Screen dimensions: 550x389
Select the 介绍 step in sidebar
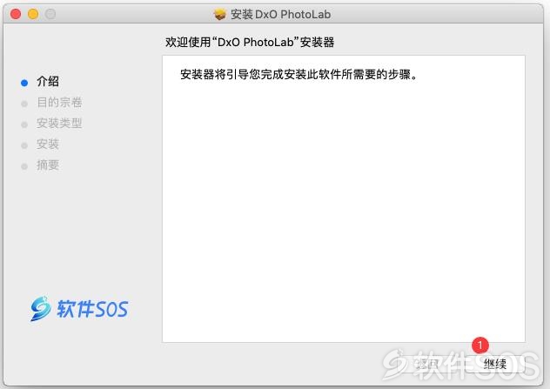(x=48, y=82)
